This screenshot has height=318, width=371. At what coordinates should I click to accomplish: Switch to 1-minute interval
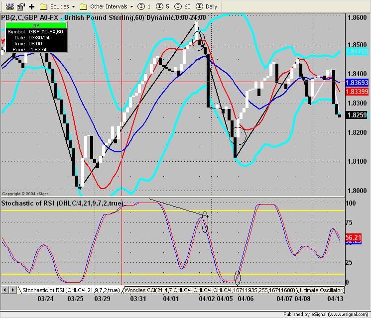[x=144, y=6]
